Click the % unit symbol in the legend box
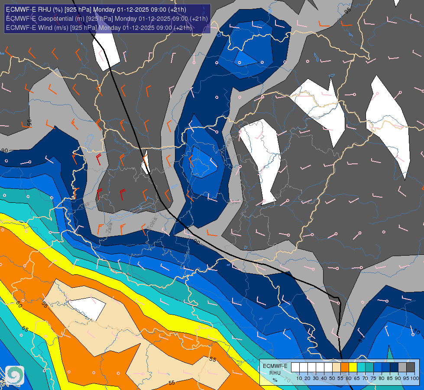This screenshot has height=390, width=424. [x=275, y=380]
